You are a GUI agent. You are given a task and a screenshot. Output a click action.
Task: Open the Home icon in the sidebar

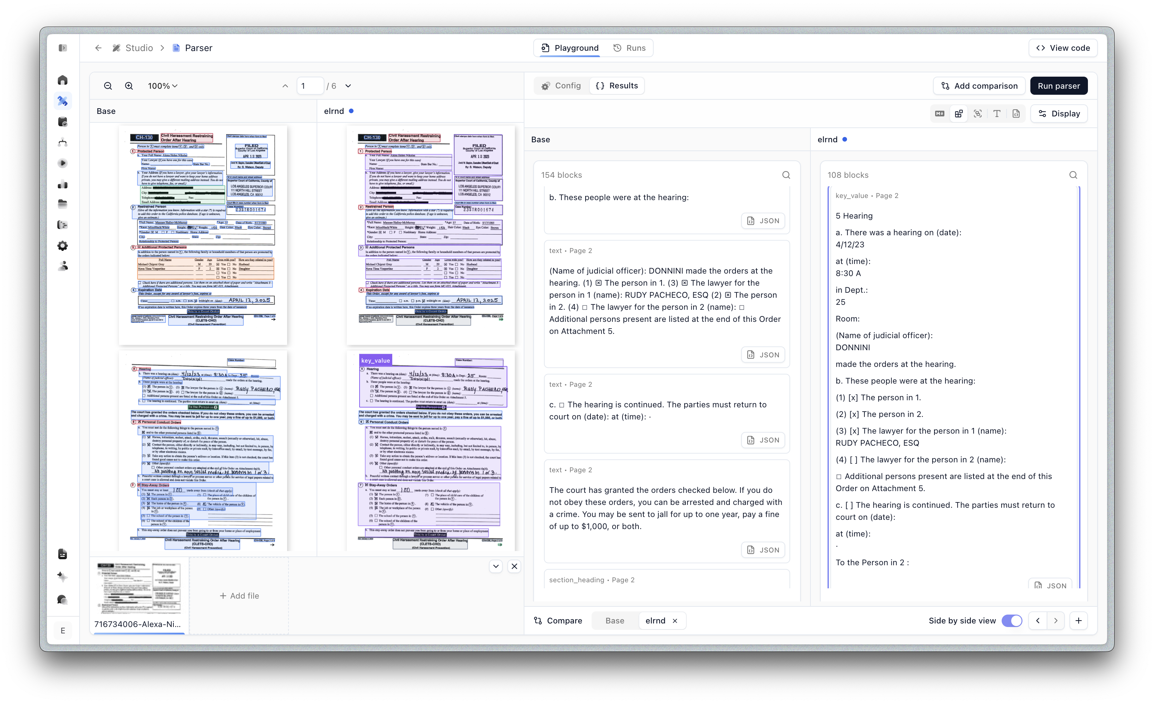coord(63,81)
